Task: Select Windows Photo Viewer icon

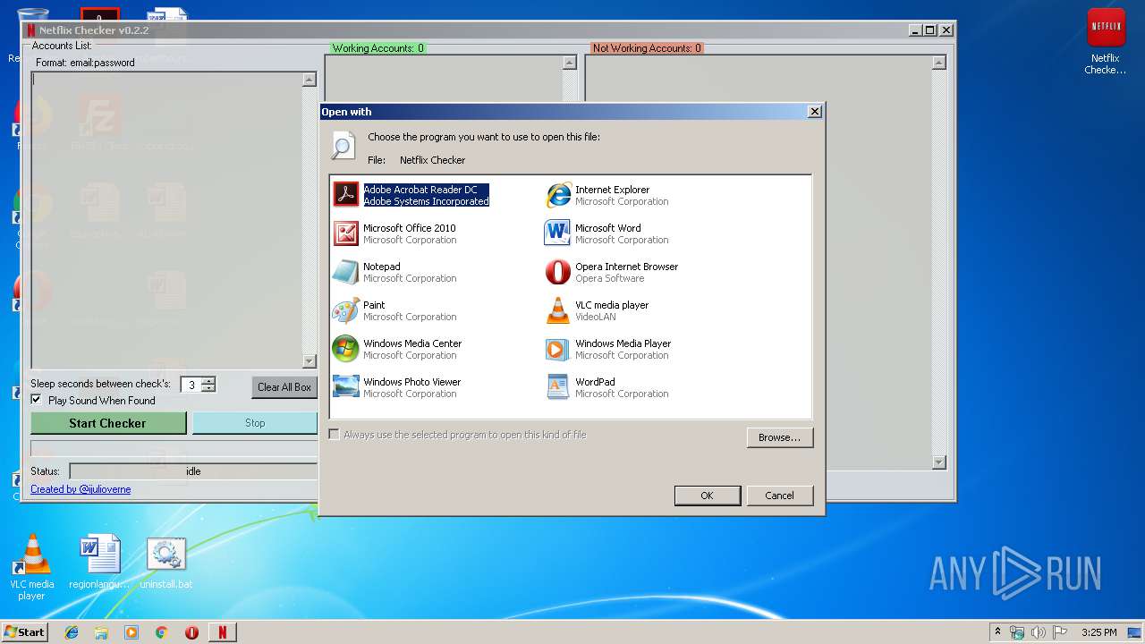Action: coord(346,387)
